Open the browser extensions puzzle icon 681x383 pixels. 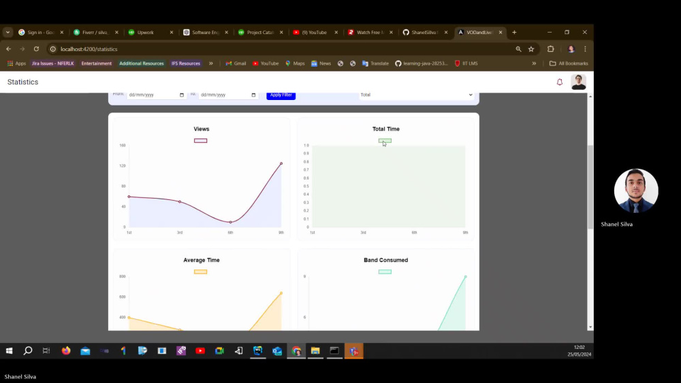point(551,49)
